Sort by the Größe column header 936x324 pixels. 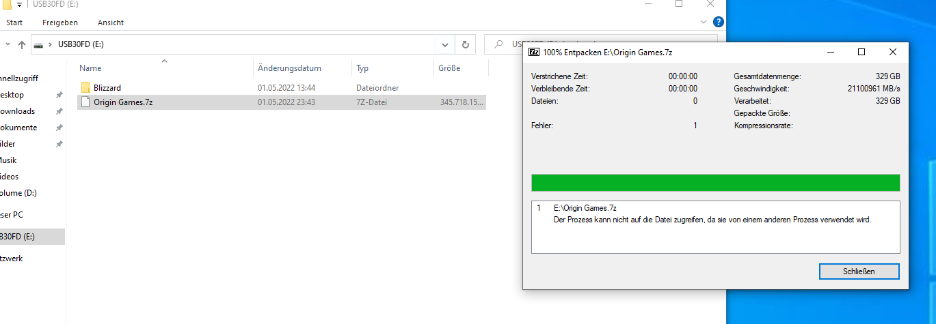click(449, 68)
